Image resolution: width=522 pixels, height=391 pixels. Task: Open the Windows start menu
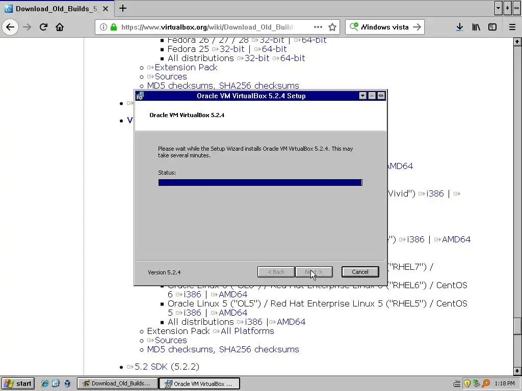coord(18,383)
